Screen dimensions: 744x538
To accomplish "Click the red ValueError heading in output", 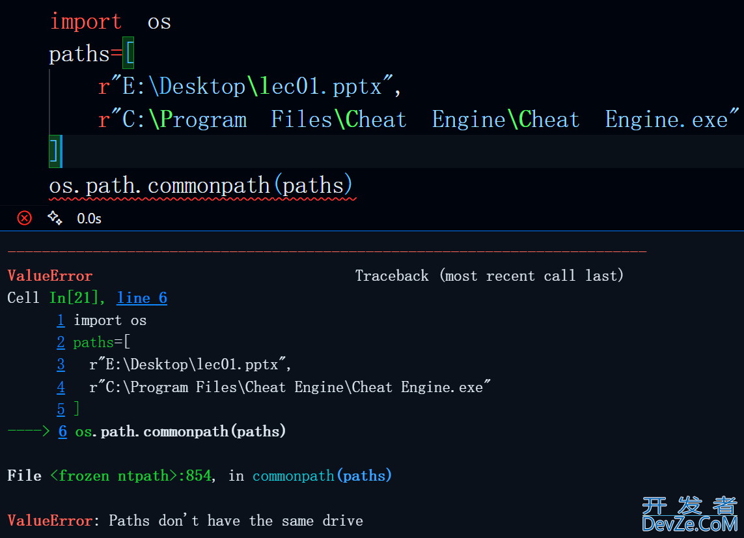I will tap(50, 276).
